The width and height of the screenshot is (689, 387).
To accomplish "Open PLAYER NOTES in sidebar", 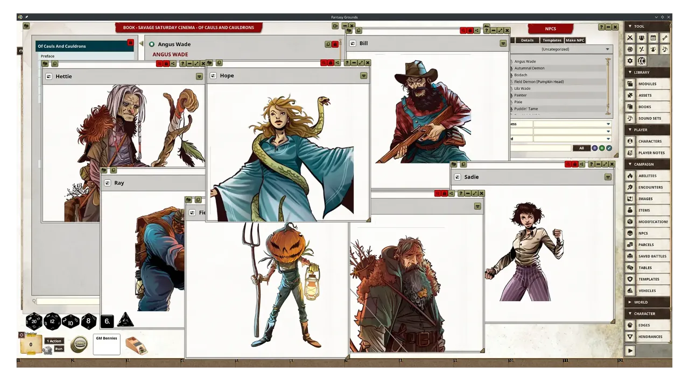I will click(653, 153).
